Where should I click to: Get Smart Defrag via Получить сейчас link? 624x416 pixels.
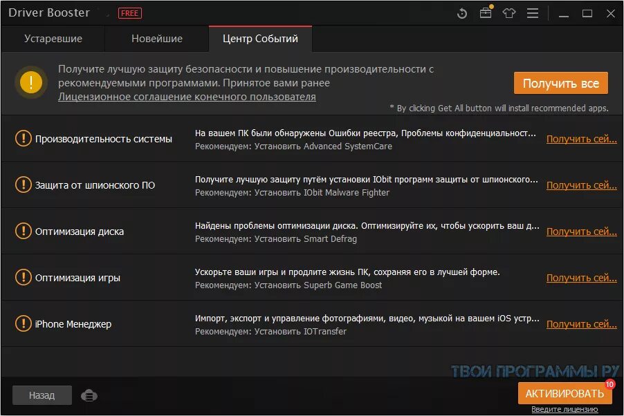click(x=581, y=231)
